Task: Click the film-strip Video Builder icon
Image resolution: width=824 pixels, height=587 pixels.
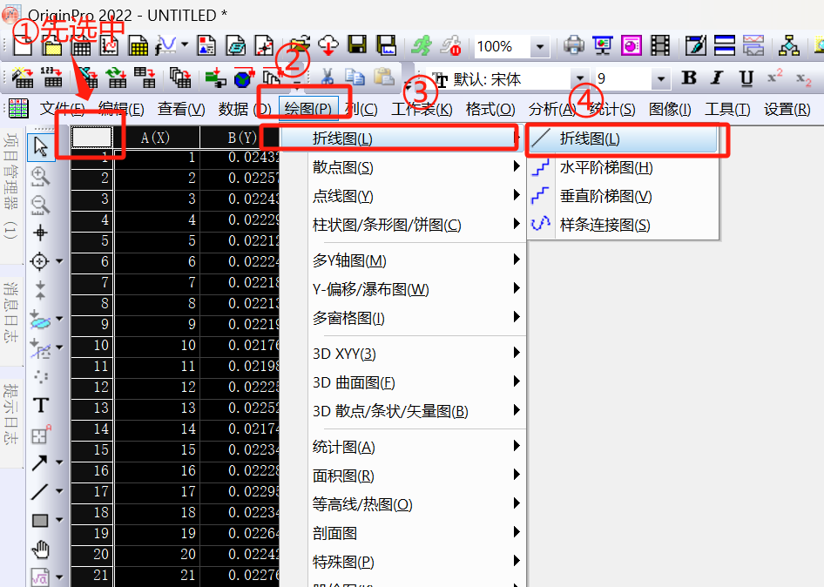Action: (x=660, y=45)
